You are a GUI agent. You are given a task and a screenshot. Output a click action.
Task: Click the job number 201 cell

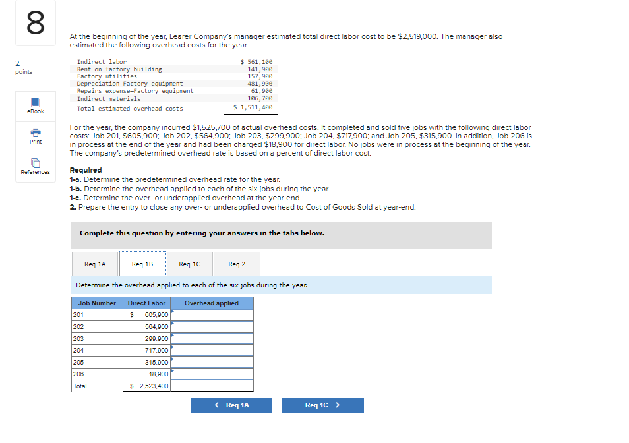[97, 315]
